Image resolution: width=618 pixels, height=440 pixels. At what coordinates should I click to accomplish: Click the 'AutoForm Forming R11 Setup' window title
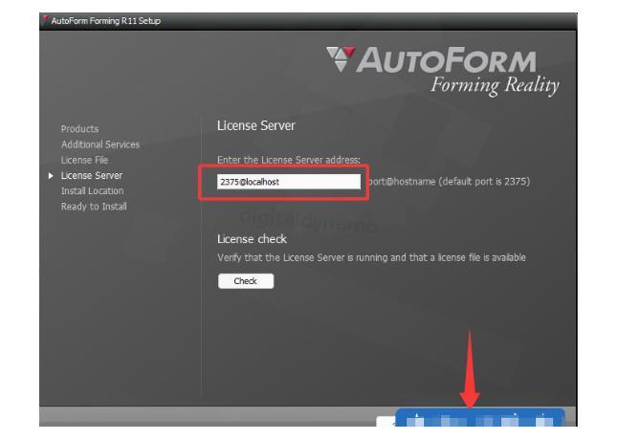point(105,21)
